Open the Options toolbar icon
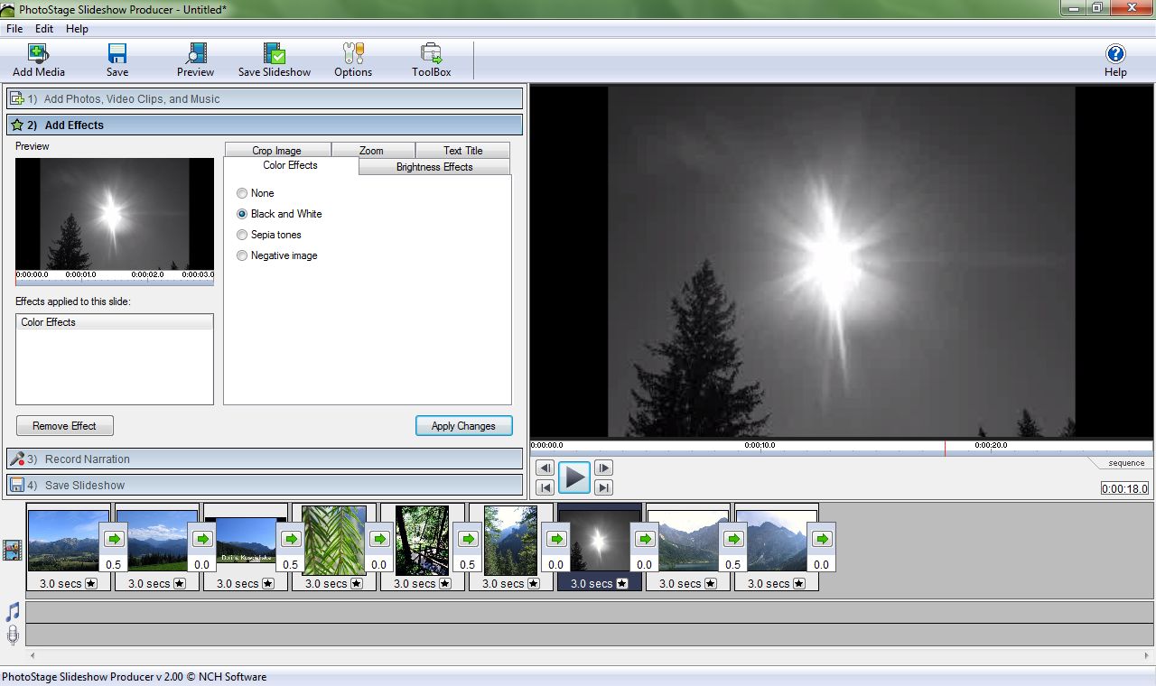Image resolution: width=1156 pixels, height=686 pixels. click(x=353, y=54)
